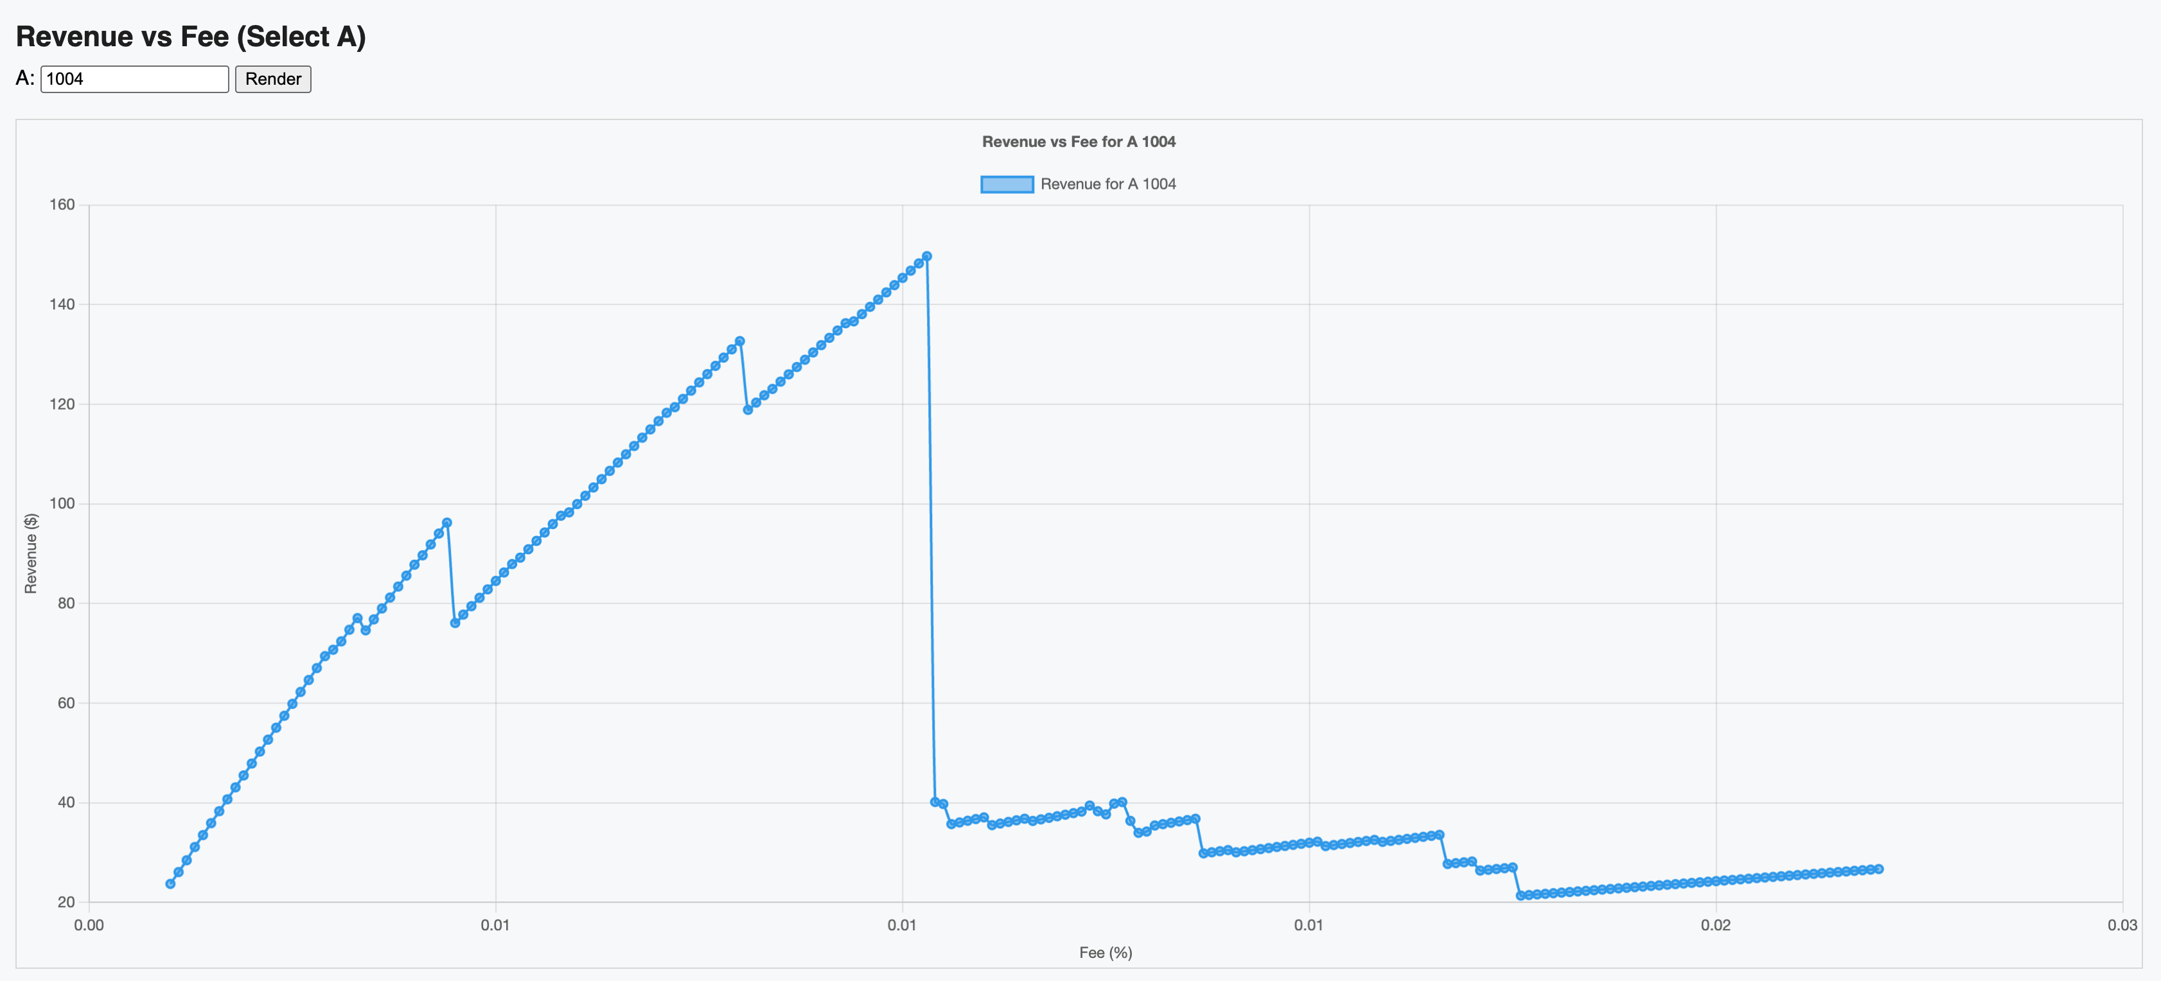2161x981 pixels.
Task: Click the 0.03 x-axis tick label
Action: [2122, 926]
